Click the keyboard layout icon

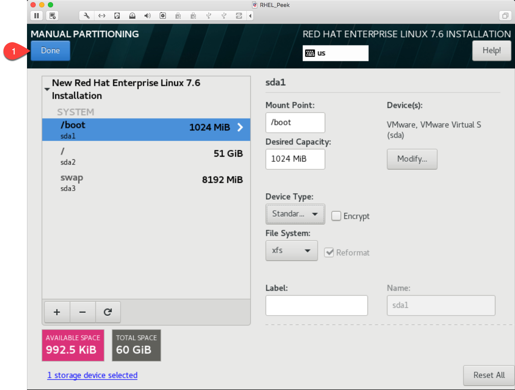(310, 53)
